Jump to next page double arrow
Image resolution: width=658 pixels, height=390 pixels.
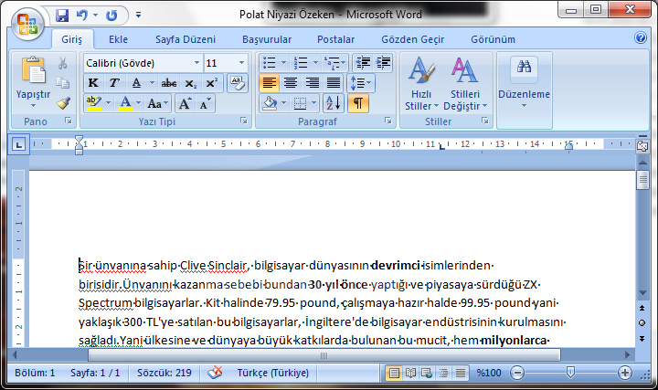coord(642,339)
